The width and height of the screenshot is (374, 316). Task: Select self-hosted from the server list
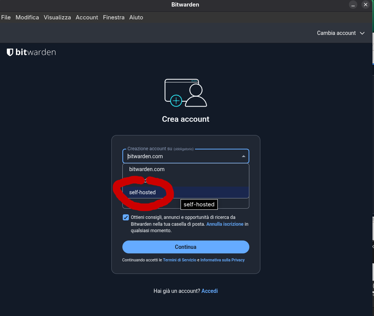[143, 192]
